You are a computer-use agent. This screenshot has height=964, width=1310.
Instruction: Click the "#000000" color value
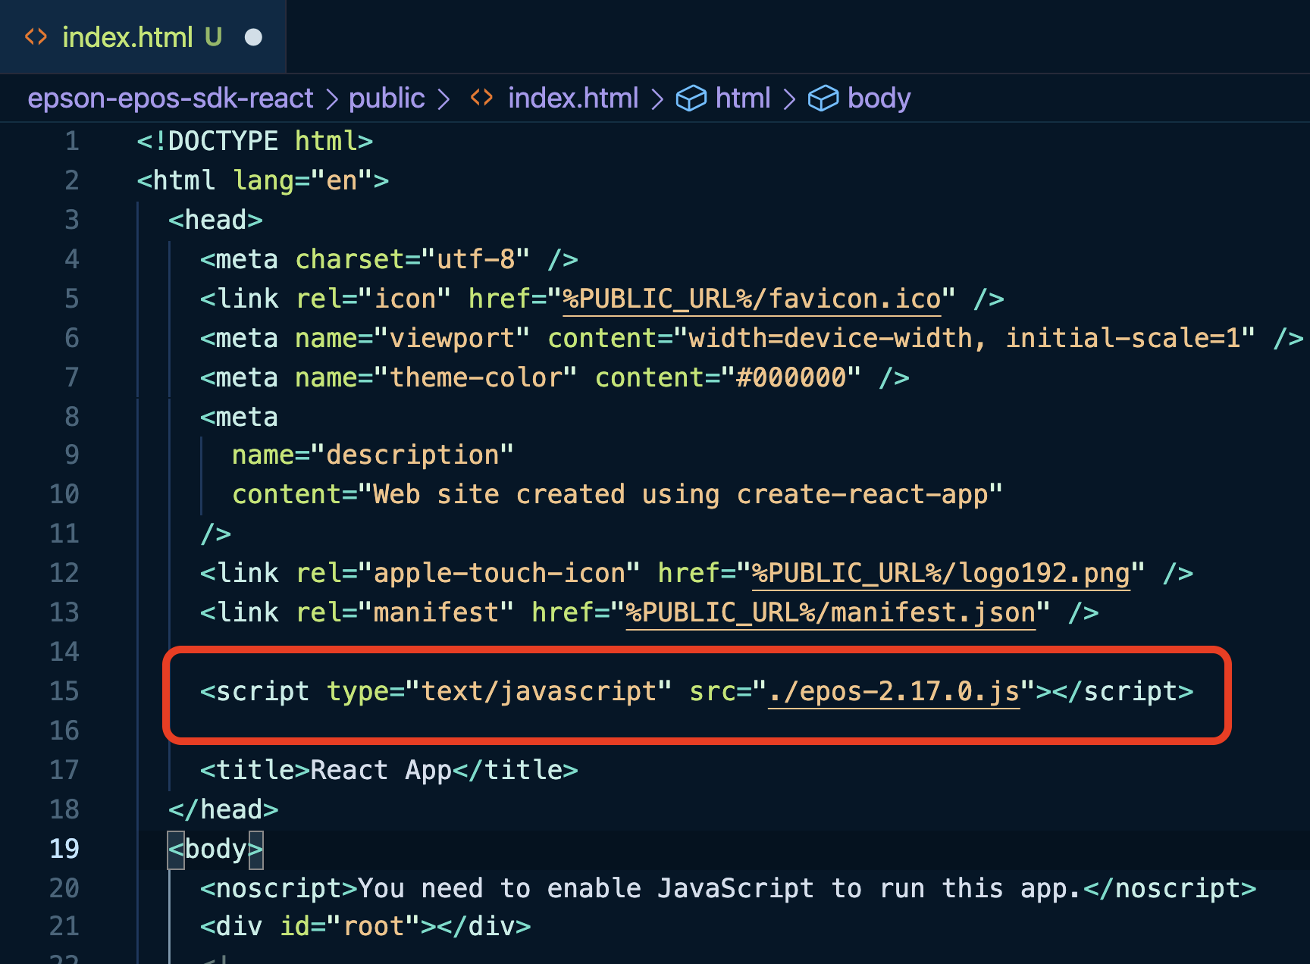click(791, 377)
